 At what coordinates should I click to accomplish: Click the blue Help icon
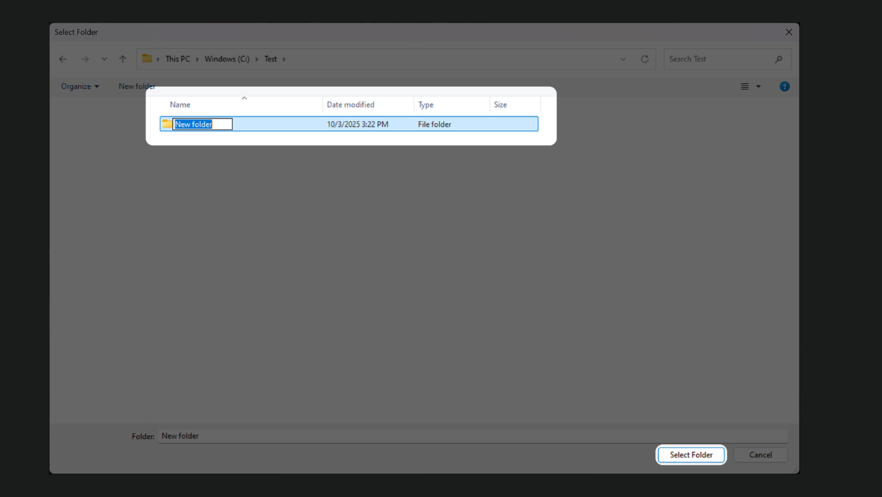click(x=784, y=86)
